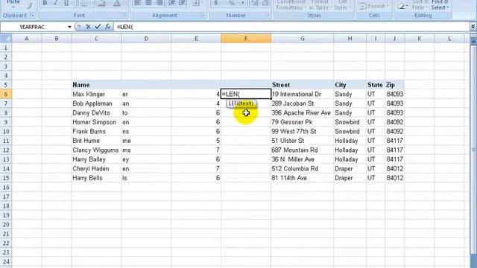Image resolution: width=477 pixels, height=268 pixels.
Task: Open Insert Function fx dialog
Action: [x=107, y=27]
